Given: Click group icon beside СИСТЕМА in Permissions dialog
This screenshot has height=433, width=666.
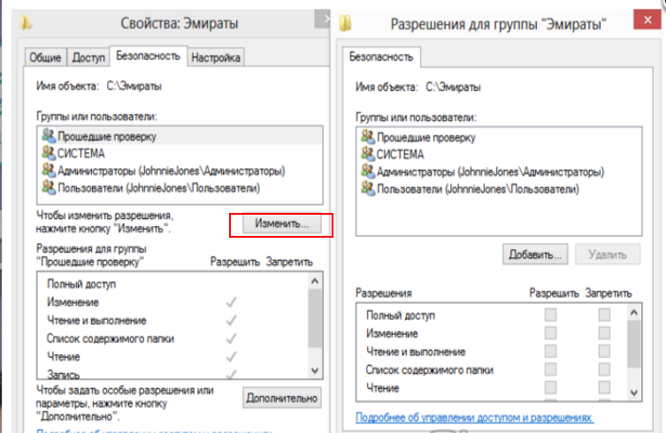Looking at the screenshot, I should click(x=368, y=154).
